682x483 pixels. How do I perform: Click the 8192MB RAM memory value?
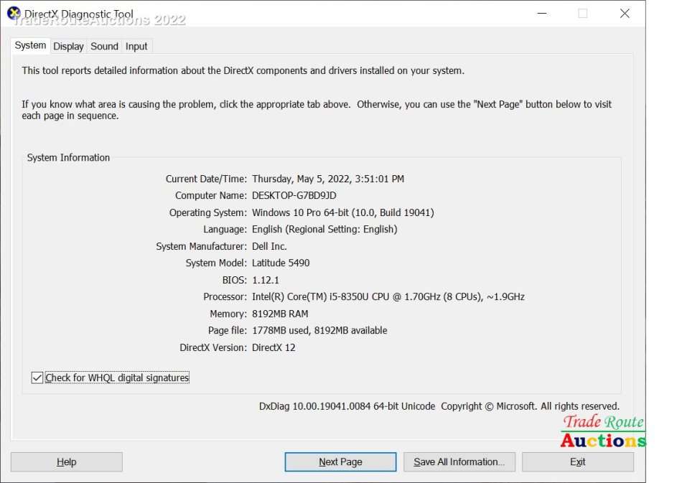(280, 314)
